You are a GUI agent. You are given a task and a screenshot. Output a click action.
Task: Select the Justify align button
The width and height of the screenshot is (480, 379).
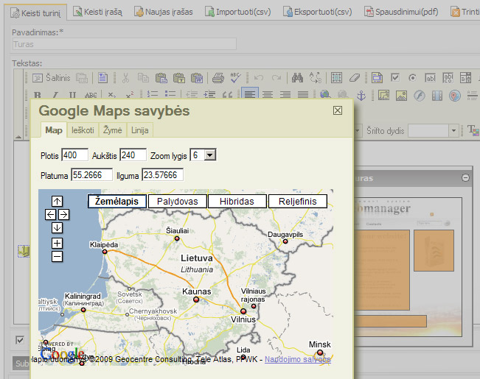coord(303,95)
